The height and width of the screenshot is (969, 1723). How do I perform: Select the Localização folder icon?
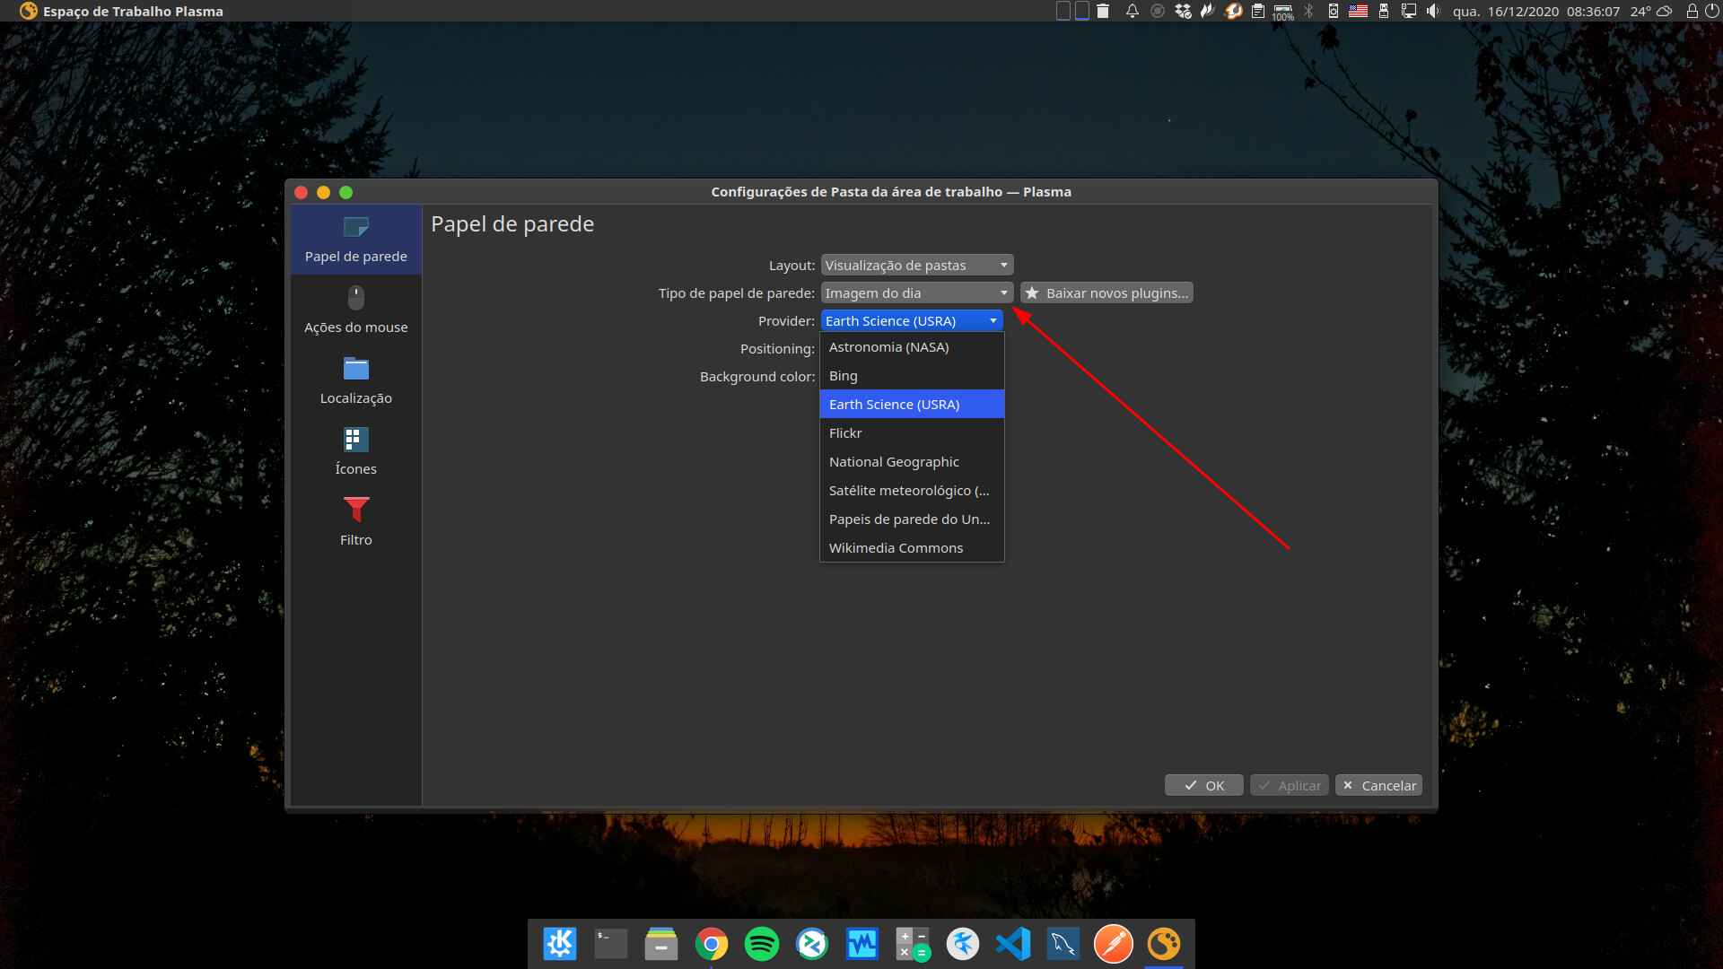pyautogui.click(x=355, y=369)
